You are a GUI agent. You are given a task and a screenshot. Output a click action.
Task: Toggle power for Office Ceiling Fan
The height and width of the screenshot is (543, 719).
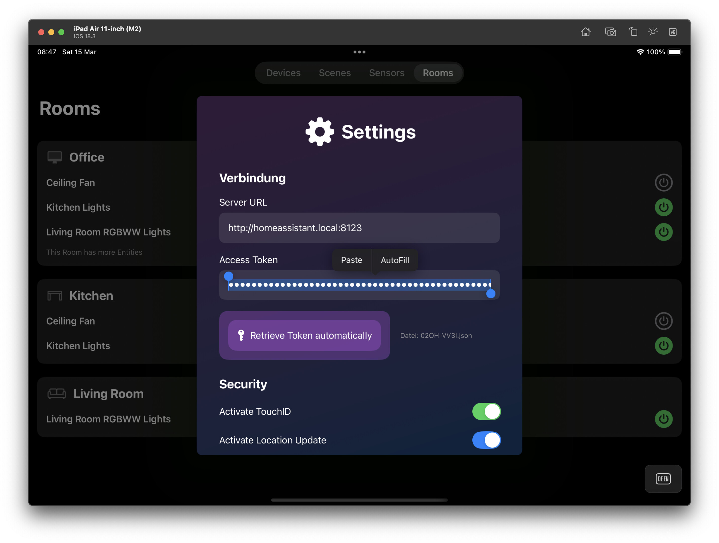tap(663, 183)
